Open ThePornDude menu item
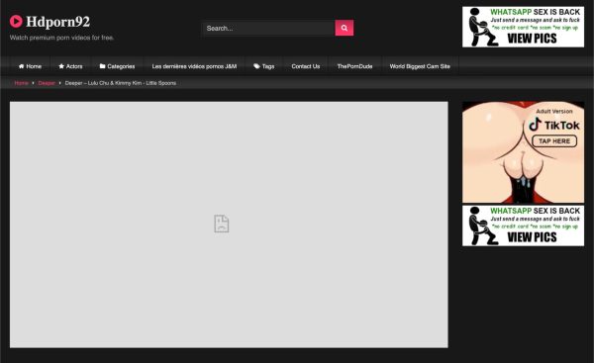This screenshot has width=594, height=363. coord(354,66)
